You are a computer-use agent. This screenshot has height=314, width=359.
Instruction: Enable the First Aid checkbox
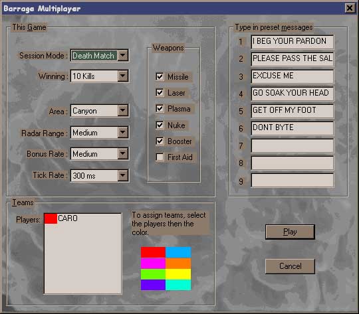pos(160,157)
